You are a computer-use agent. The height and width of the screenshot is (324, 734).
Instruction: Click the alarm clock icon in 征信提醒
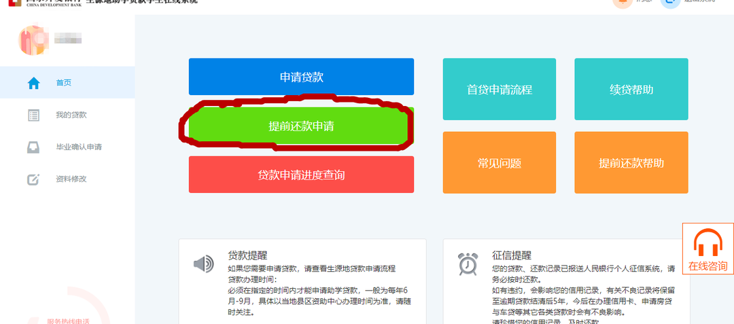467,264
